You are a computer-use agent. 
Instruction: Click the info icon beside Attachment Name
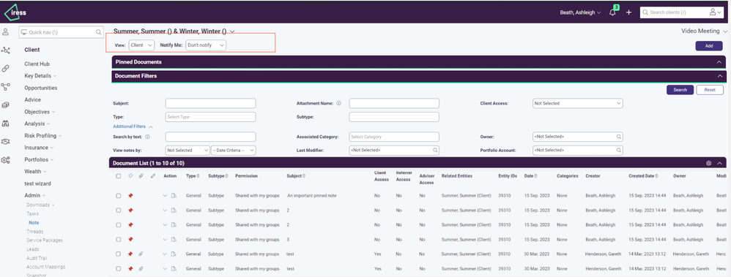[x=339, y=103]
